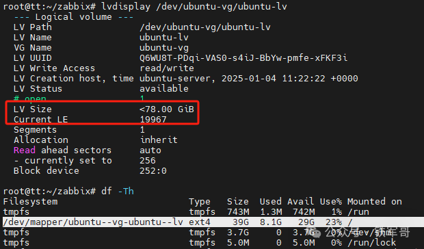Screen dimensions: 424x249
Task: Click the Current LE value '19967'
Action: click(x=153, y=120)
